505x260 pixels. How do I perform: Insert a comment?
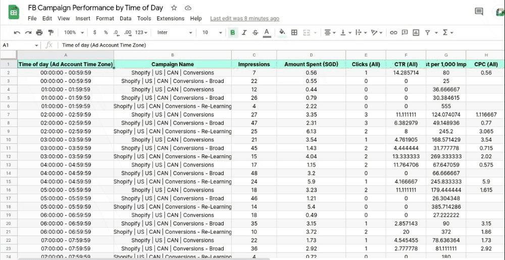point(405,32)
